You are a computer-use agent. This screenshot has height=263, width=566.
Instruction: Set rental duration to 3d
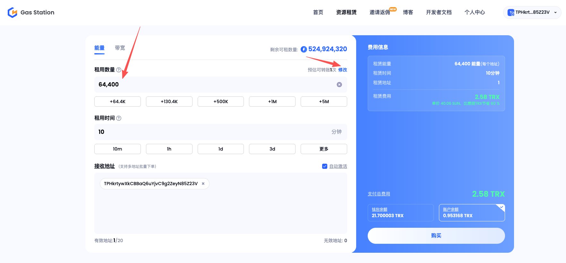pos(272,149)
